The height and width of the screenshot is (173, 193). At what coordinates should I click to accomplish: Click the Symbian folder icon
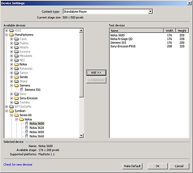[x=11, y=111]
